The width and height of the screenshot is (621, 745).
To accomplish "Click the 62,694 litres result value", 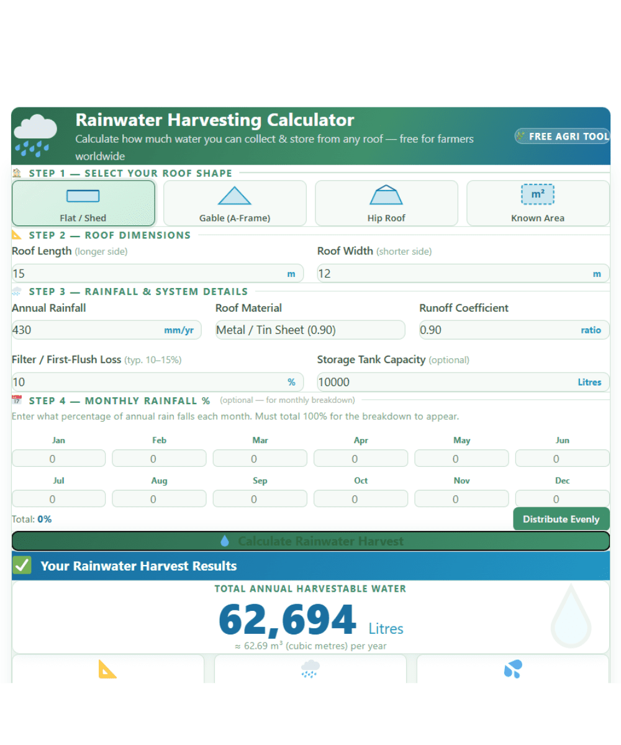I will click(288, 620).
